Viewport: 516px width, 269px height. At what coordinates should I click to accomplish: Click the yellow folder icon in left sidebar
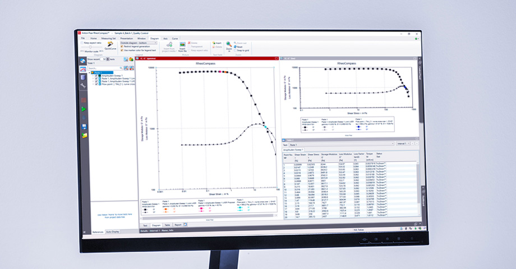[x=84, y=136]
